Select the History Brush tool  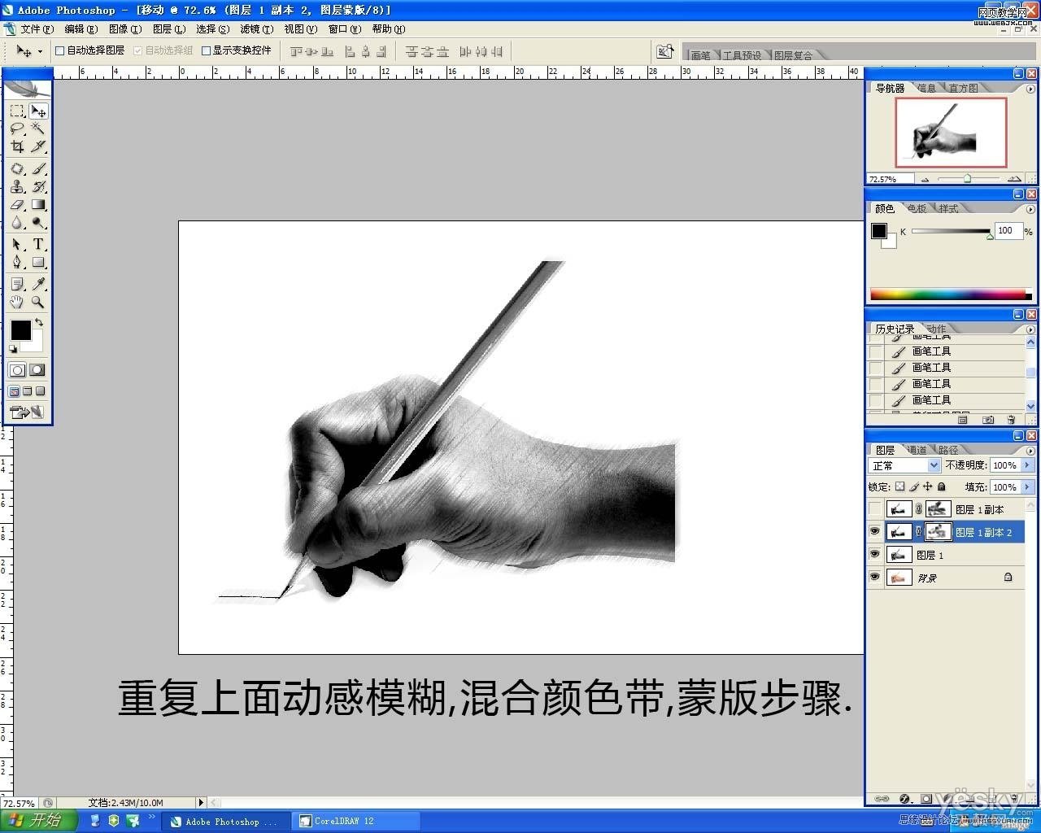[x=38, y=186]
